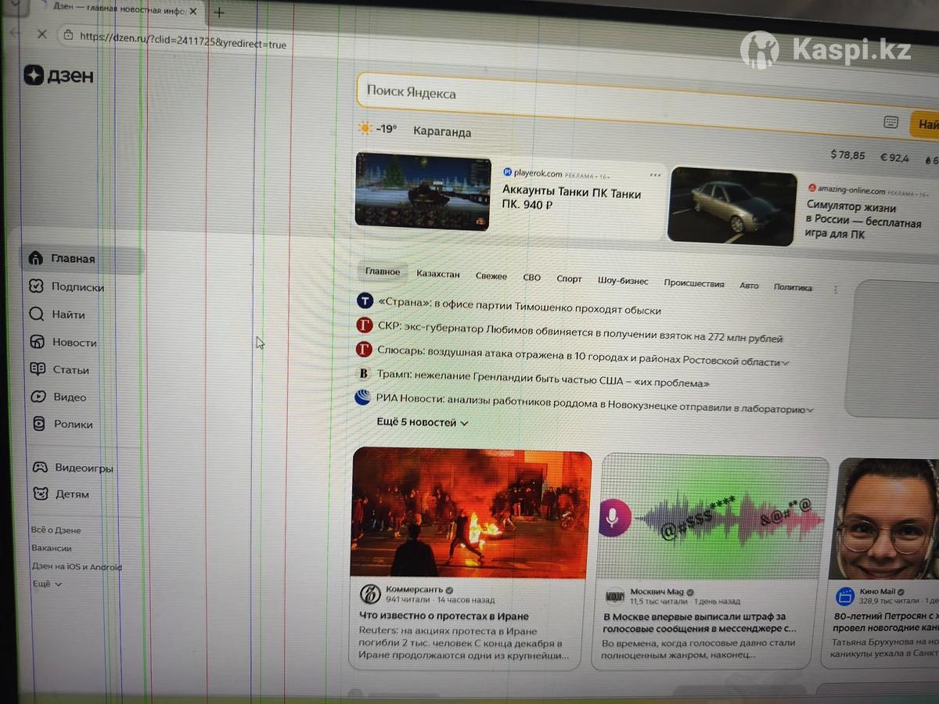The height and width of the screenshot is (704, 939).
Task: Stop page loading with the X button
Action: (x=42, y=34)
